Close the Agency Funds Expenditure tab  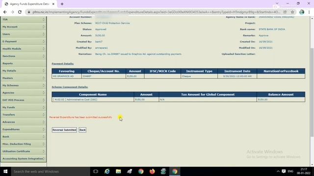53,4
